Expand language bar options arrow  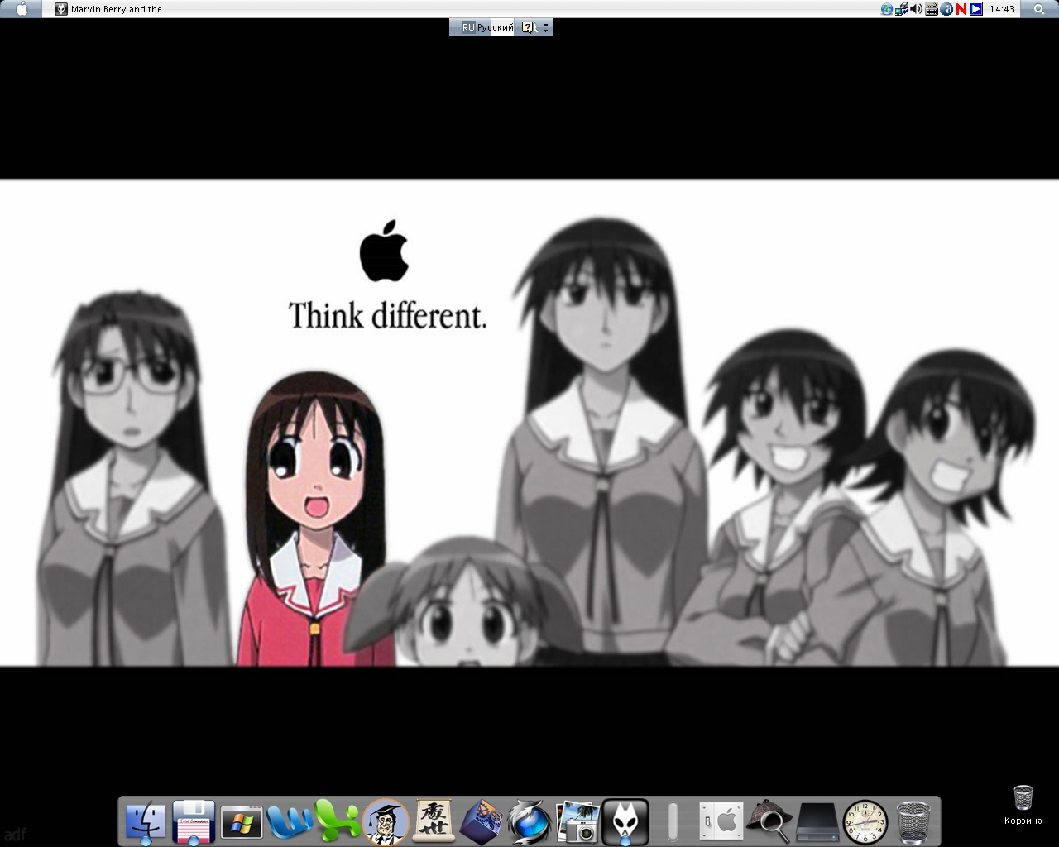click(545, 27)
